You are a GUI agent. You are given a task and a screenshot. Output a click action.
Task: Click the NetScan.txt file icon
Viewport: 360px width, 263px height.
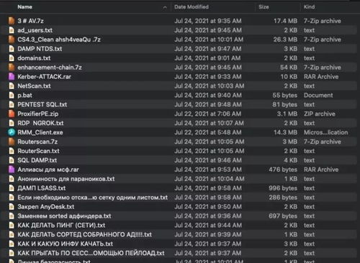[12, 86]
